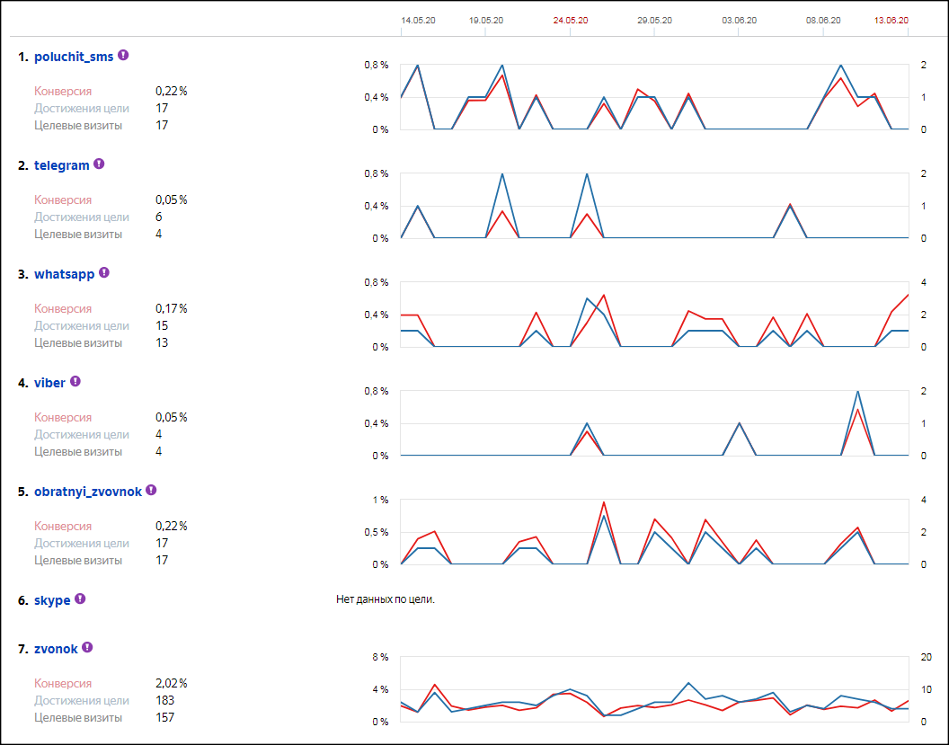Open the telegram goal report
Viewport: 949px width, 745px height.
[61, 165]
